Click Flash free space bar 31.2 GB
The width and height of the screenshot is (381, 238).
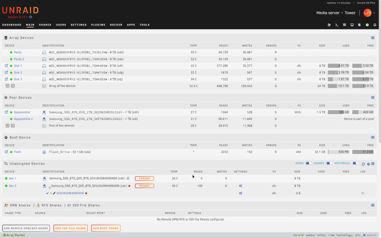coord(363,152)
